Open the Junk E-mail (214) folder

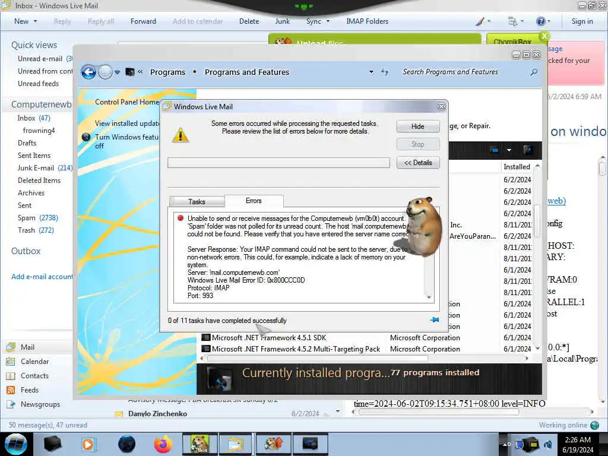[x=45, y=168]
